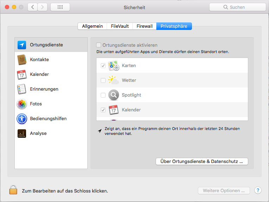Click the Karten app name text
The width and height of the screenshot is (269, 202).
click(x=129, y=66)
